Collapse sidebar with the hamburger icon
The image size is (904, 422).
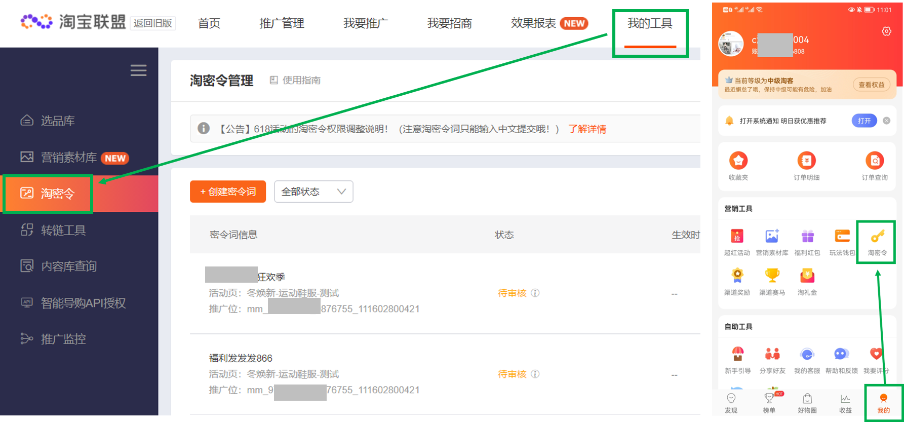[139, 70]
